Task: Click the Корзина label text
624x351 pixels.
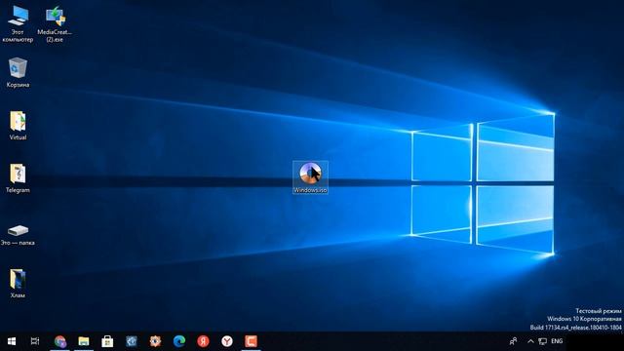Action: point(18,85)
